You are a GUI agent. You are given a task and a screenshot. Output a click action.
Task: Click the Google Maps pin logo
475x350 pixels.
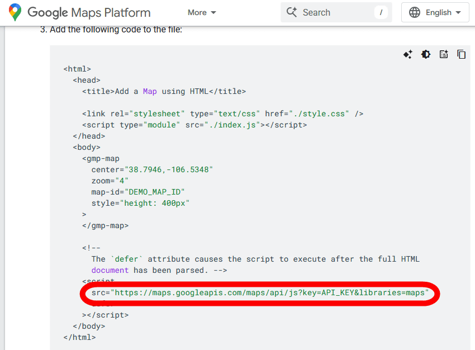(x=15, y=12)
